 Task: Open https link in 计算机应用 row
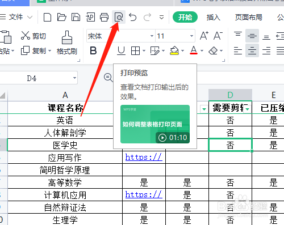click(x=144, y=194)
